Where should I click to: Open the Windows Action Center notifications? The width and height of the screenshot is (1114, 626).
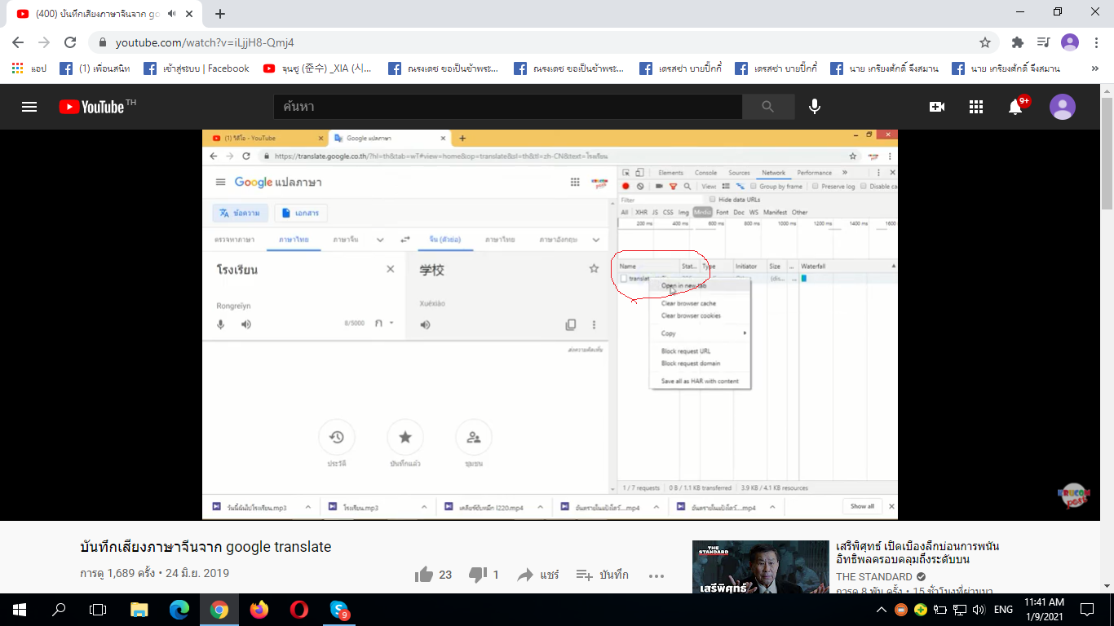pyautogui.click(x=1087, y=610)
